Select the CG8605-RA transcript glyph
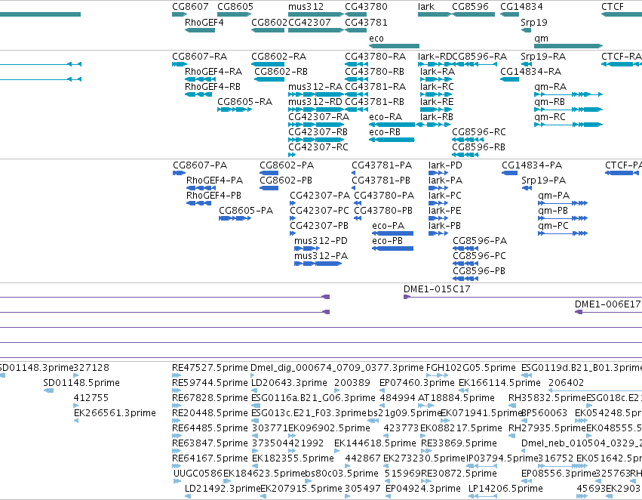Image resolution: width=642 pixels, height=500 pixels. [x=234, y=110]
